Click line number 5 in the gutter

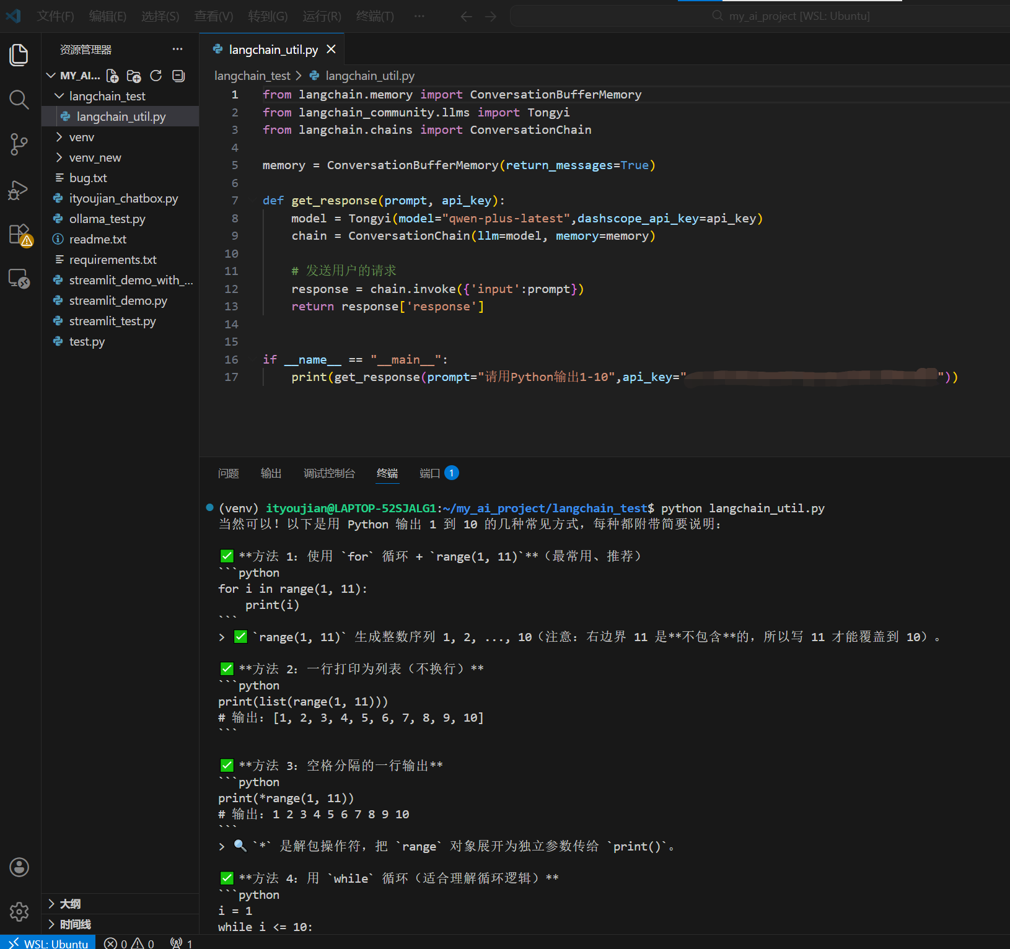[x=235, y=165]
